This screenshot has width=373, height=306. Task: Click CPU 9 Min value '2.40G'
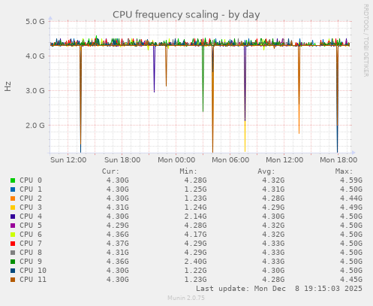[x=195, y=262]
